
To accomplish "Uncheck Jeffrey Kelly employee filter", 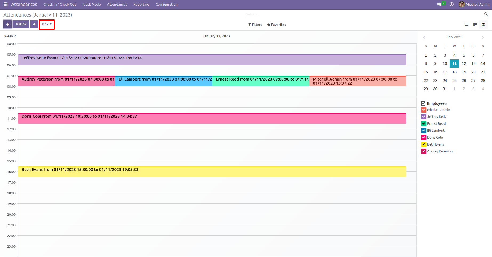I will click(424, 117).
